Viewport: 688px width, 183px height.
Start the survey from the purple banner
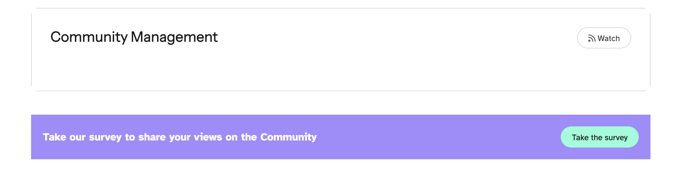click(599, 137)
